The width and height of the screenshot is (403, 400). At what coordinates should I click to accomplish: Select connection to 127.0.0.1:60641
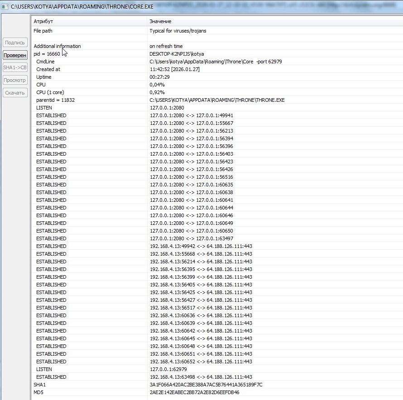(x=192, y=200)
